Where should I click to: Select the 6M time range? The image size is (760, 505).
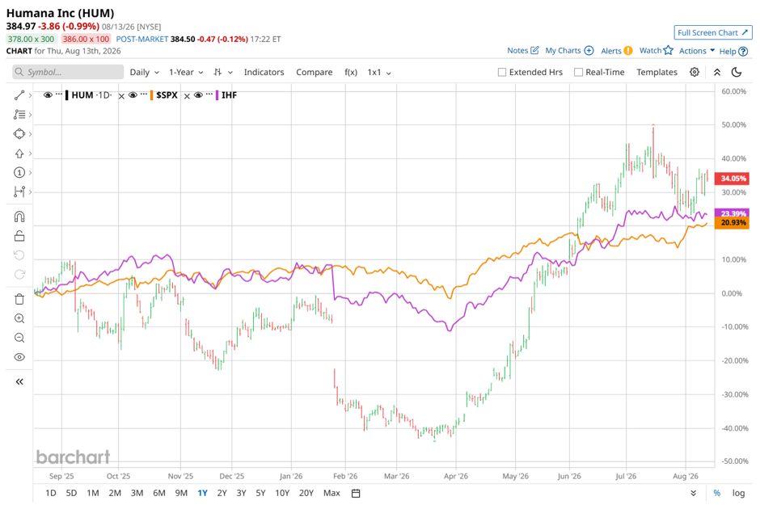159,493
